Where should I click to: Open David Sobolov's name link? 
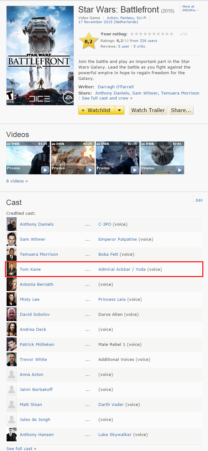tap(35, 314)
